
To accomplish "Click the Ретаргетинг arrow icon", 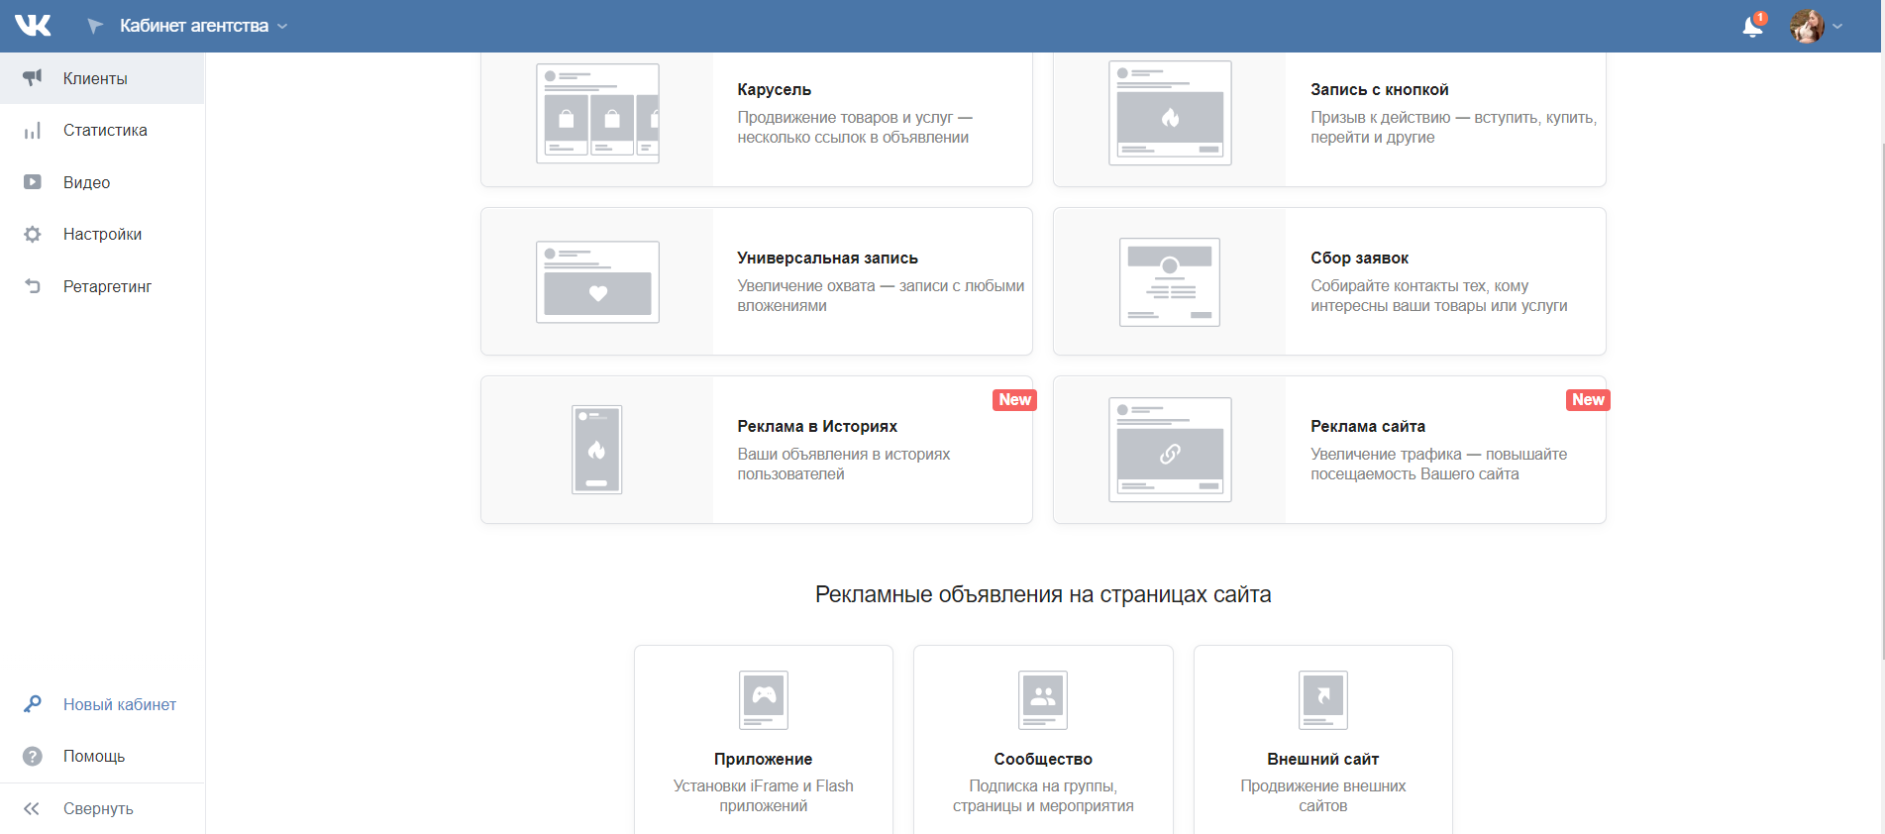I will pos(33,286).
